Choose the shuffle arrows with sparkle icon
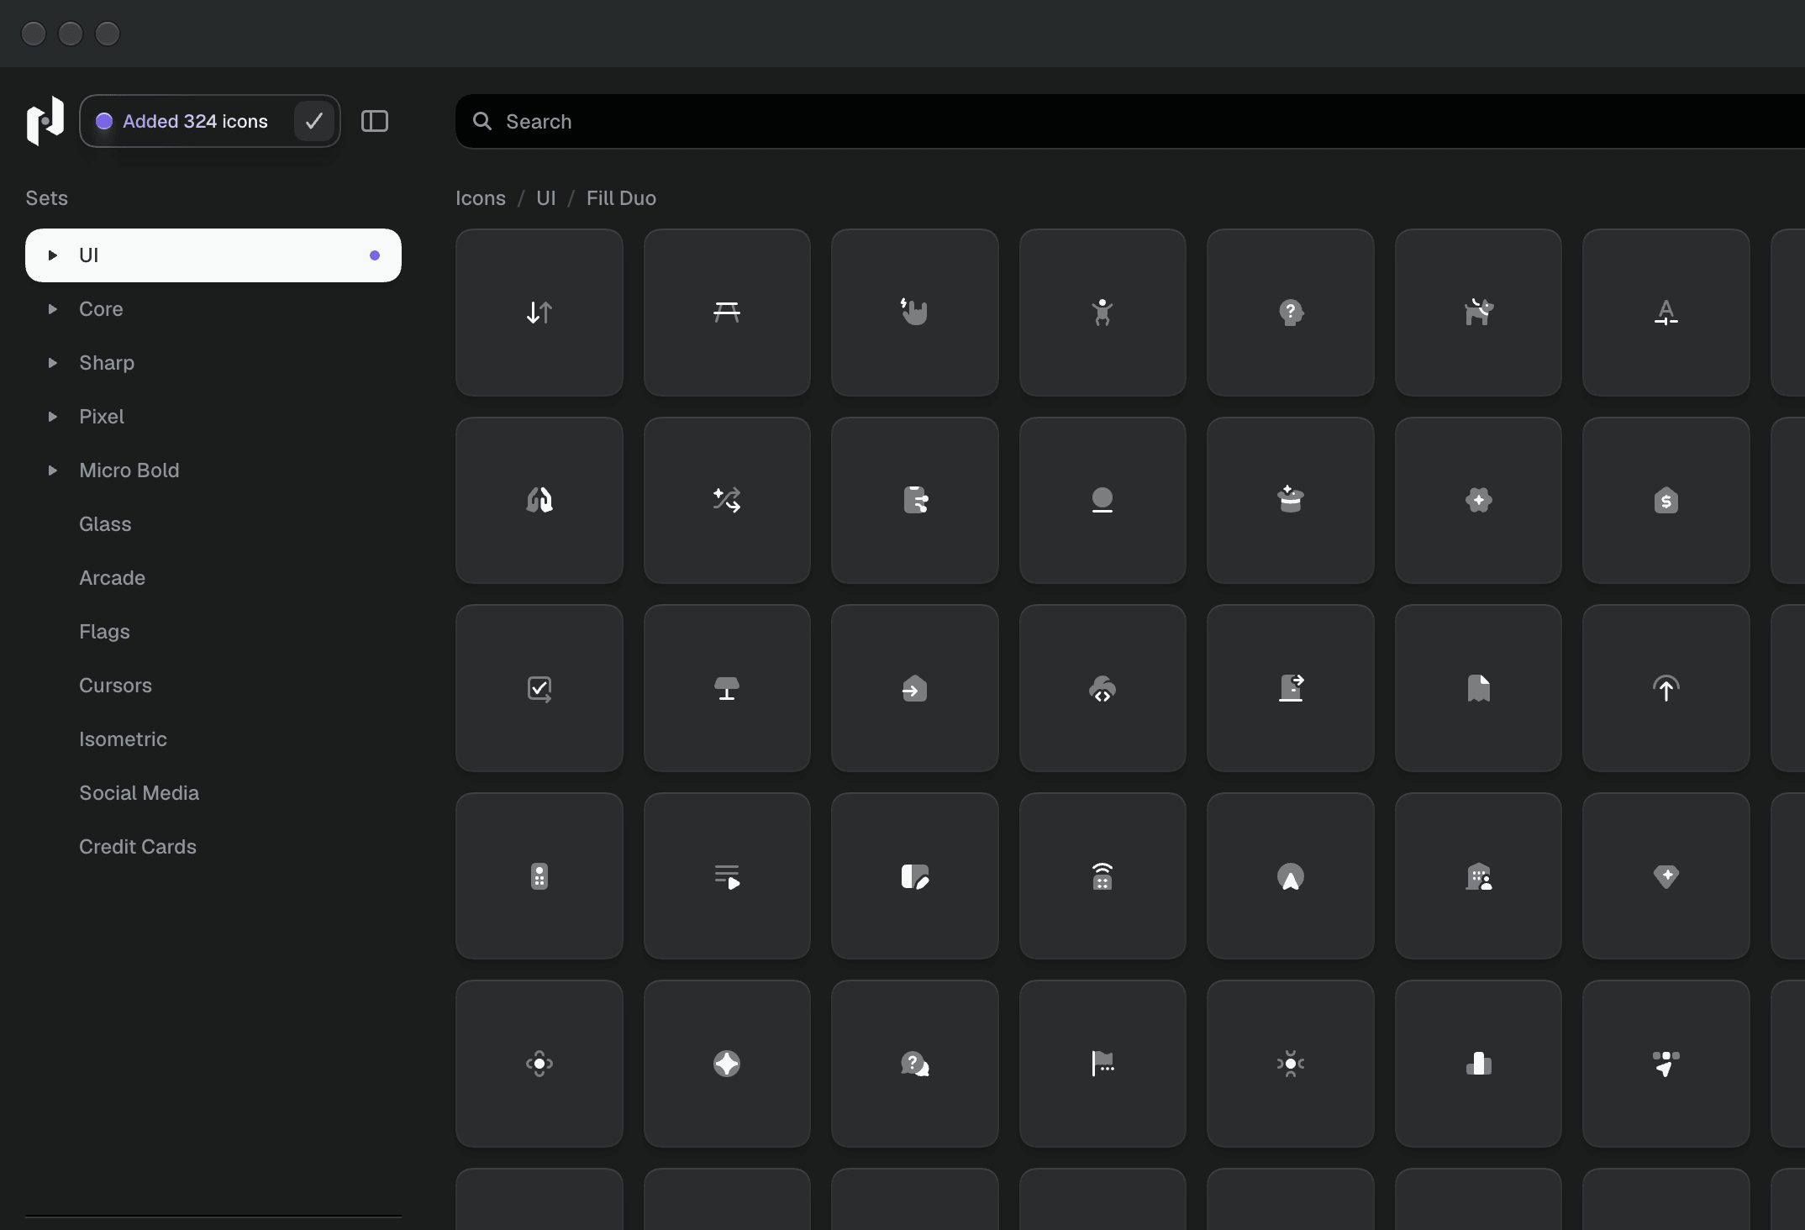 [727, 501]
